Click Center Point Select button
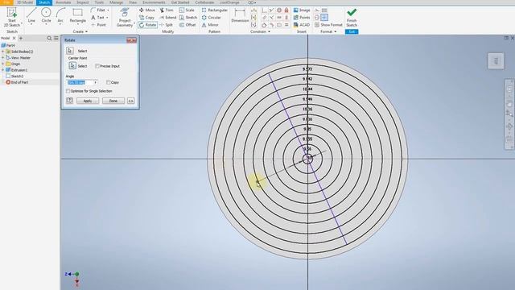 pos(72,66)
